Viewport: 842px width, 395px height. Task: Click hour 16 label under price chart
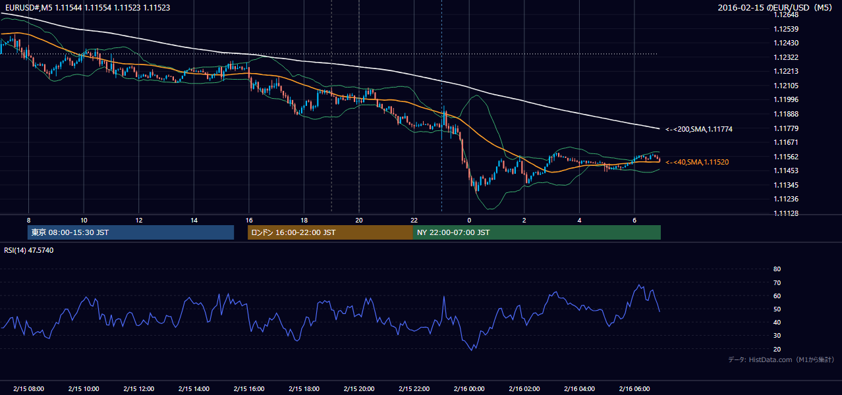click(x=248, y=220)
